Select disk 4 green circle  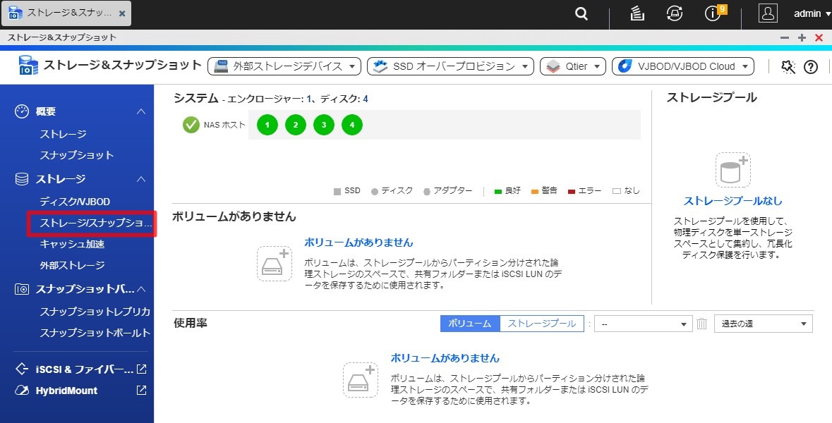pyautogui.click(x=352, y=125)
